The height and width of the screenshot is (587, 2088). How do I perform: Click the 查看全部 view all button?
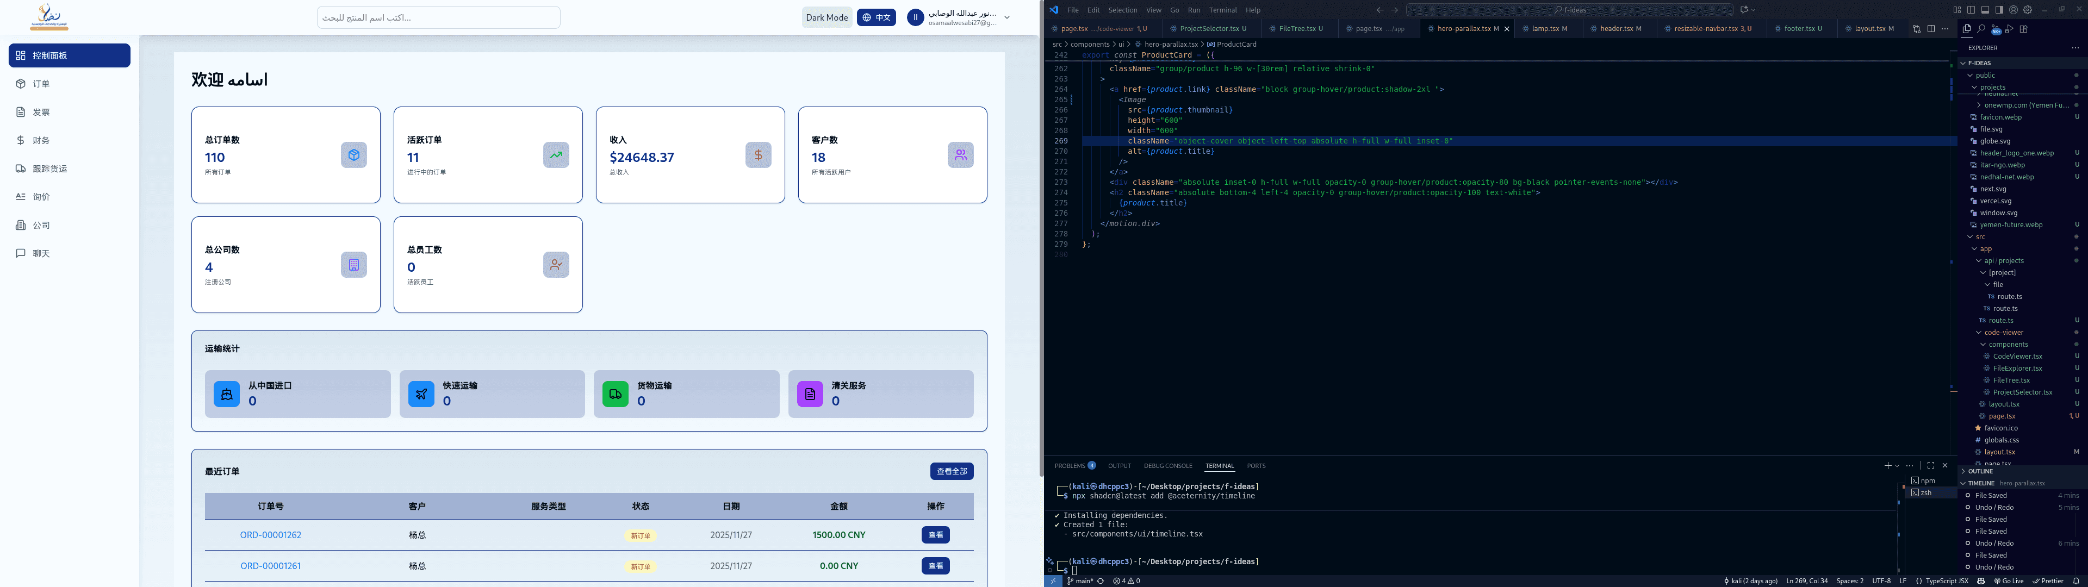pos(952,471)
